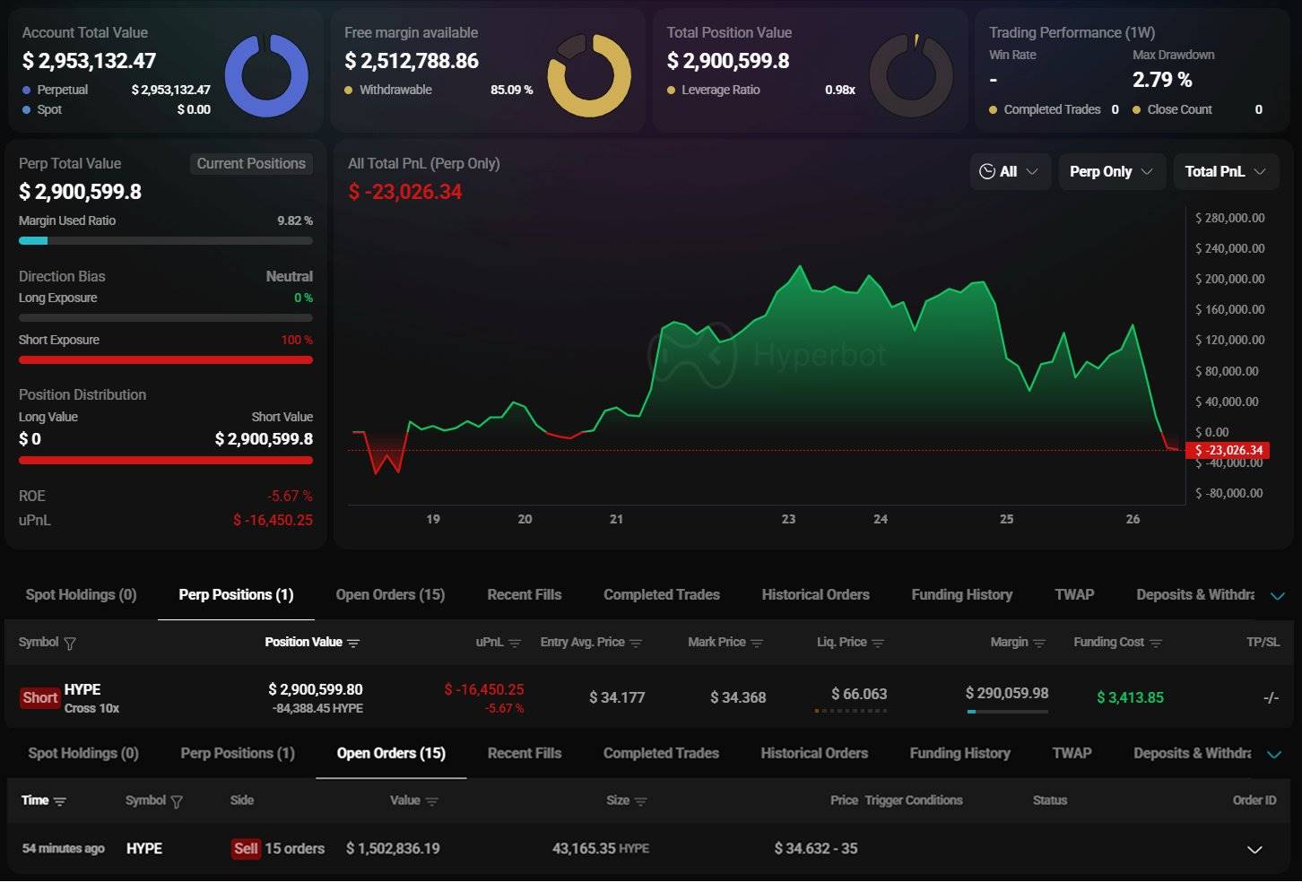Sort by Funding Cost icon
This screenshot has width=1302, height=882.
click(1156, 644)
